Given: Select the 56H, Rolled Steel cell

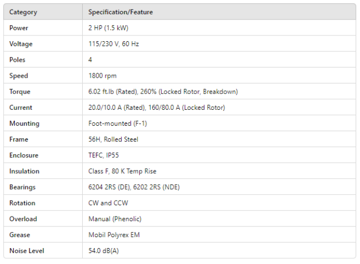Looking at the screenshot, I should pyautogui.click(x=112, y=139).
